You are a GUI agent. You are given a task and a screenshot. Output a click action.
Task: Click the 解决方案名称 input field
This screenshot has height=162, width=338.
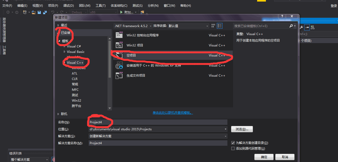pos(158,143)
